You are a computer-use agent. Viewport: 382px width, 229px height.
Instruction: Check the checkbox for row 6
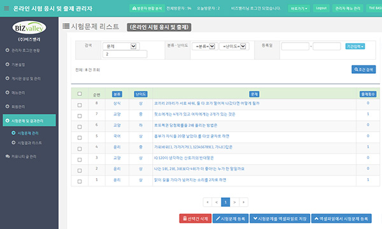80,127
